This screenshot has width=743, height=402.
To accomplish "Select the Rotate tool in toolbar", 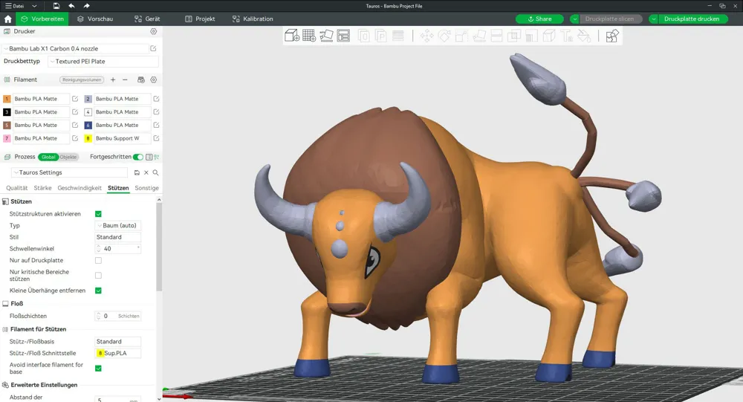I will point(444,36).
